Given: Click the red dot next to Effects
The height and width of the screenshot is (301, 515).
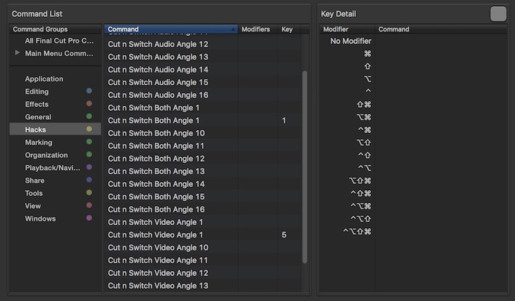Looking at the screenshot, I should [x=89, y=104].
